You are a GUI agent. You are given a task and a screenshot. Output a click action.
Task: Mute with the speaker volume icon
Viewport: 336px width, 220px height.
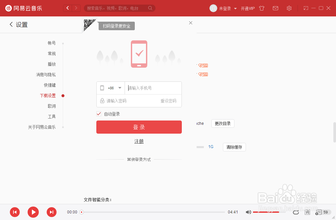[248, 212]
